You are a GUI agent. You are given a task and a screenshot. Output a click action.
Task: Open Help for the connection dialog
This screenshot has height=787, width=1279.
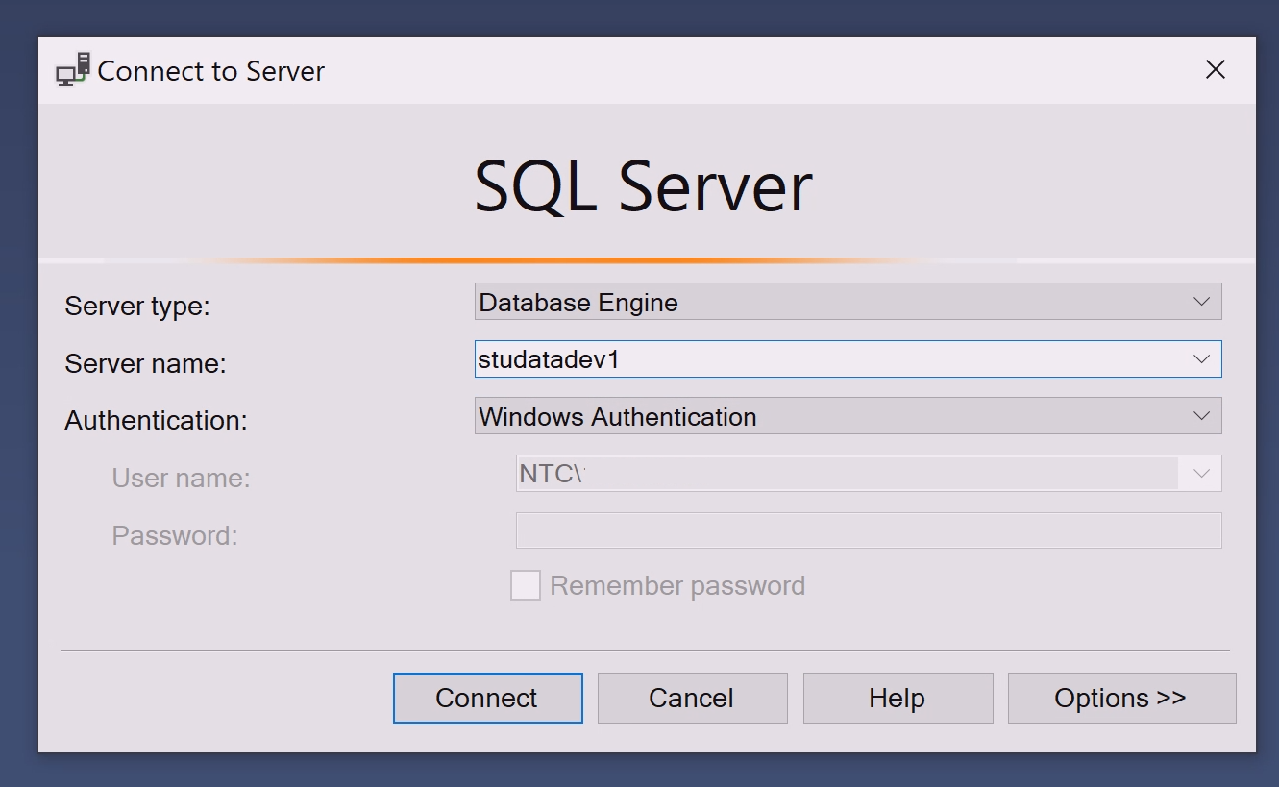click(x=898, y=698)
